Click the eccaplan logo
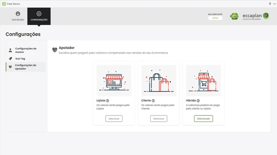This screenshot has height=155, width=277. (x=256, y=16)
